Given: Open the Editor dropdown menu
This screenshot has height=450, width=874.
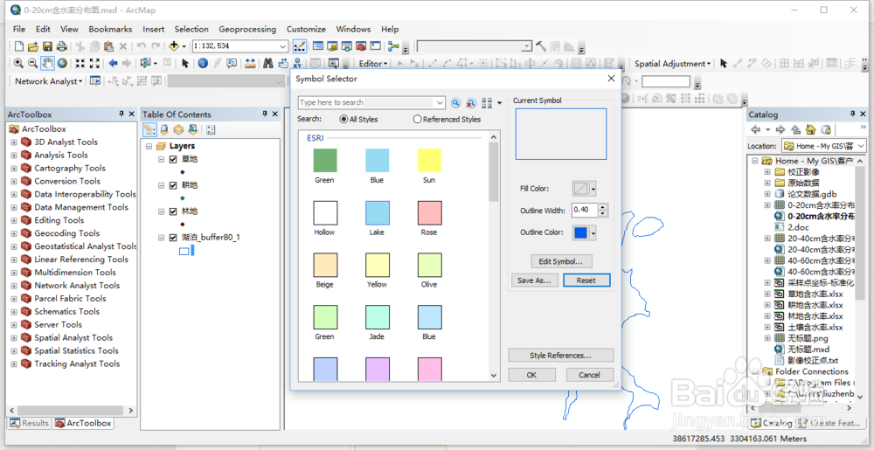Looking at the screenshot, I should coord(373,64).
